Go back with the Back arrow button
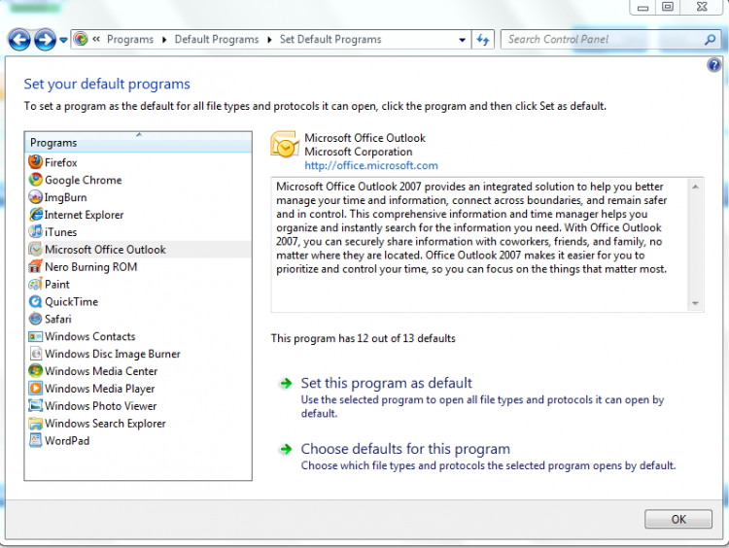The image size is (729, 548). click(19, 40)
